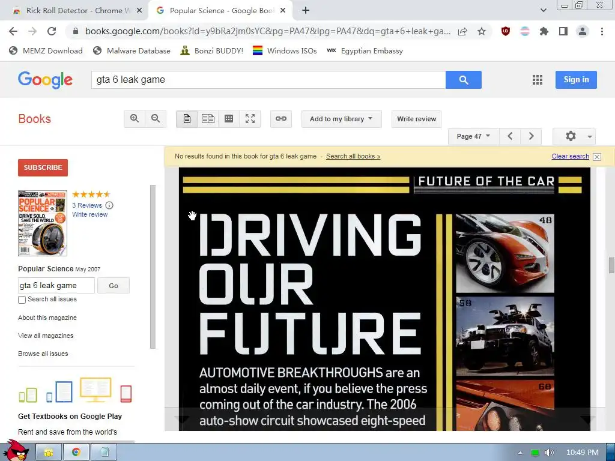This screenshot has width=615, height=461.
Task: Go to the next magazine page
Action: (x=531, y=136)
